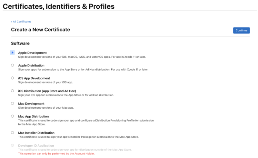Select the Apple Distribution radio button

[13, 65]
